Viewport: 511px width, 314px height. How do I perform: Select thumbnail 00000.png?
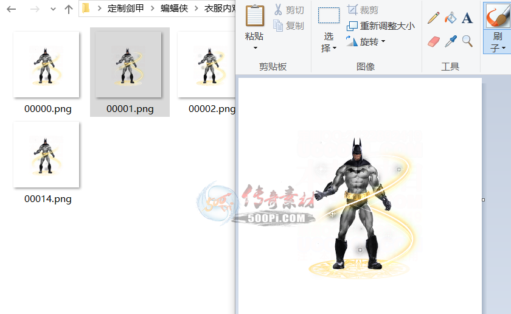pyautogui.click(x=46, y=65)
